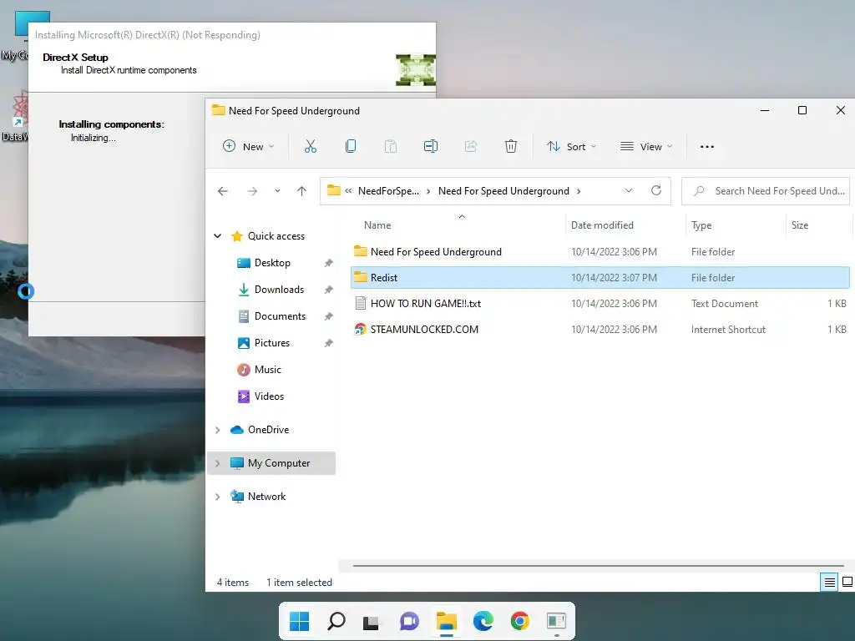Unpin Desktop using its pin icon
Screen dimensions: 855x641
tap(328, 263)
